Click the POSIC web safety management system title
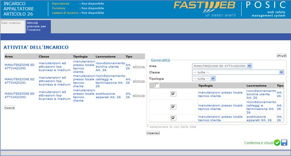 266,9
